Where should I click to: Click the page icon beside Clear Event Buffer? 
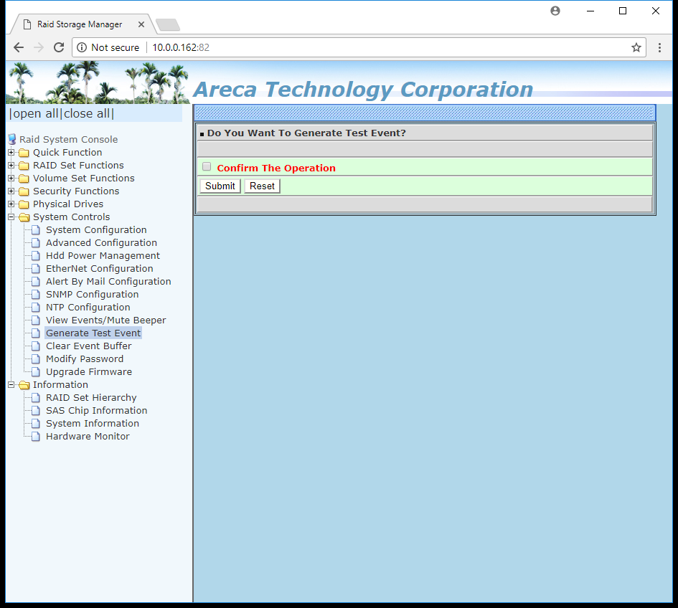tap(36, 346)
